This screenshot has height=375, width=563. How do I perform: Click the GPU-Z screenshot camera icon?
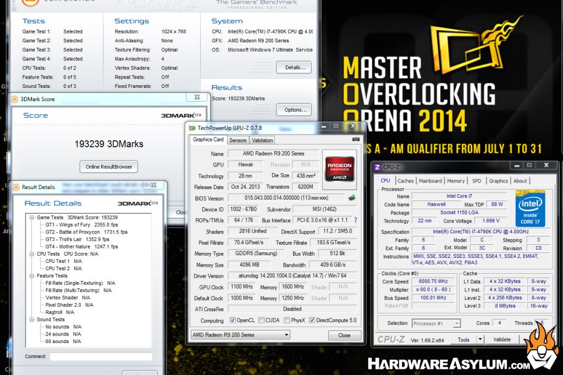click(356, 140)
